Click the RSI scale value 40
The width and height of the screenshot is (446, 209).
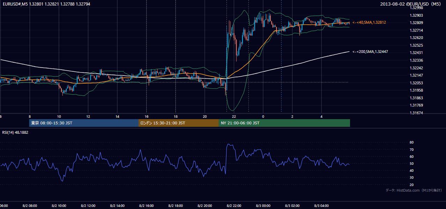(411, 170)
